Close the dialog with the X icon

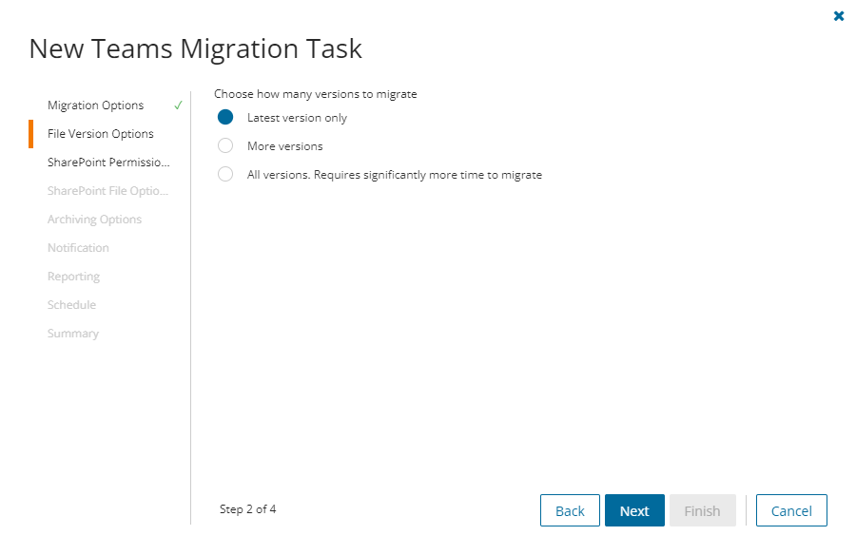(839, 16)
